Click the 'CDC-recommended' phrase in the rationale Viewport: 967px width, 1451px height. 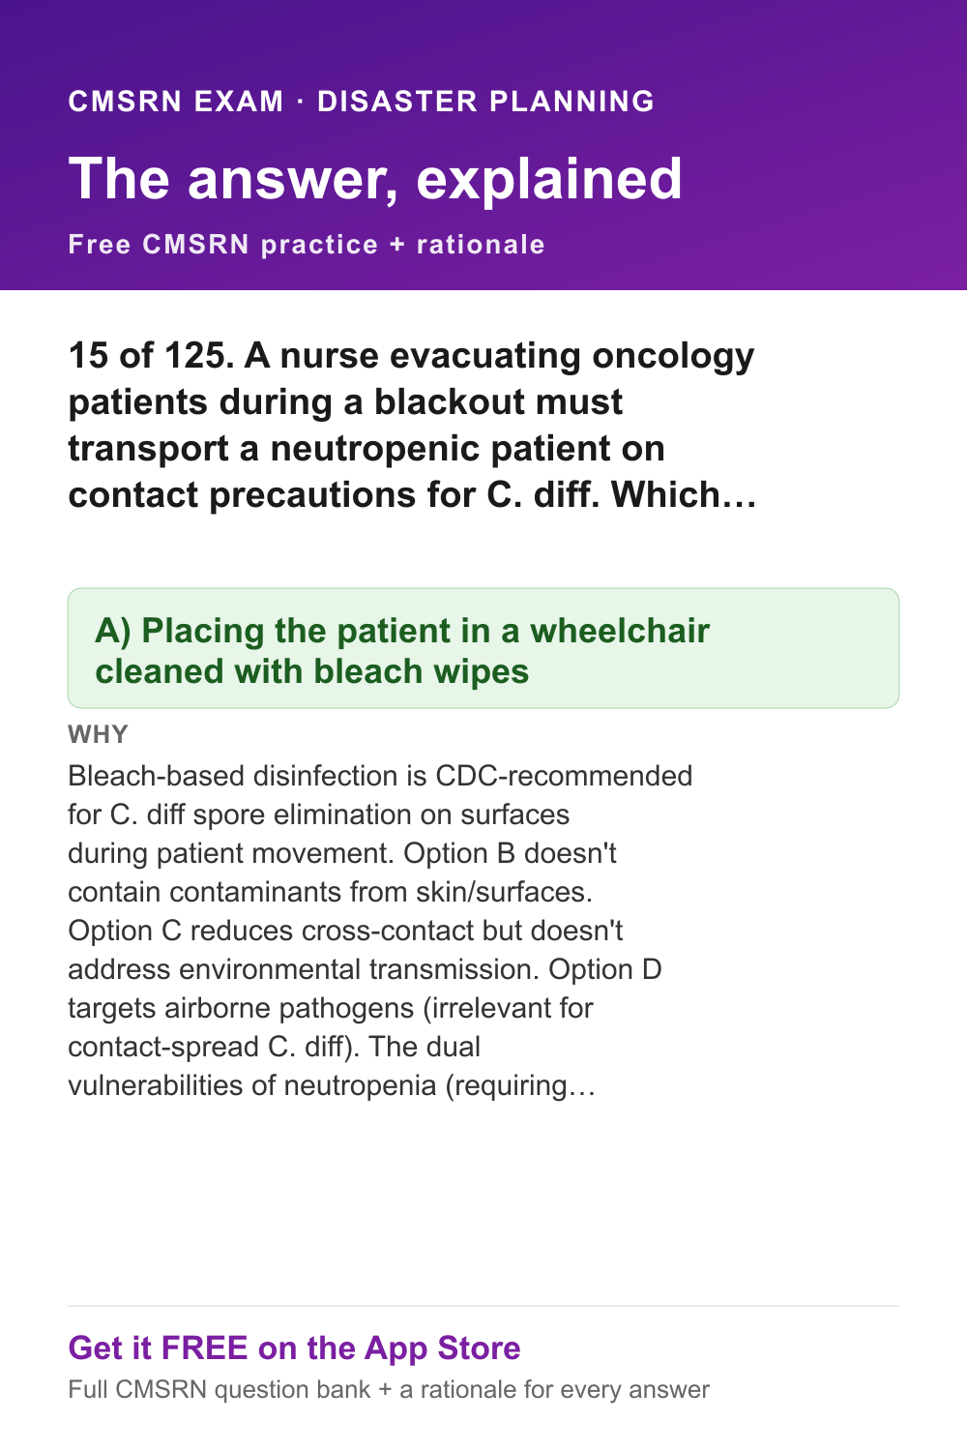(x=564, y=776)
